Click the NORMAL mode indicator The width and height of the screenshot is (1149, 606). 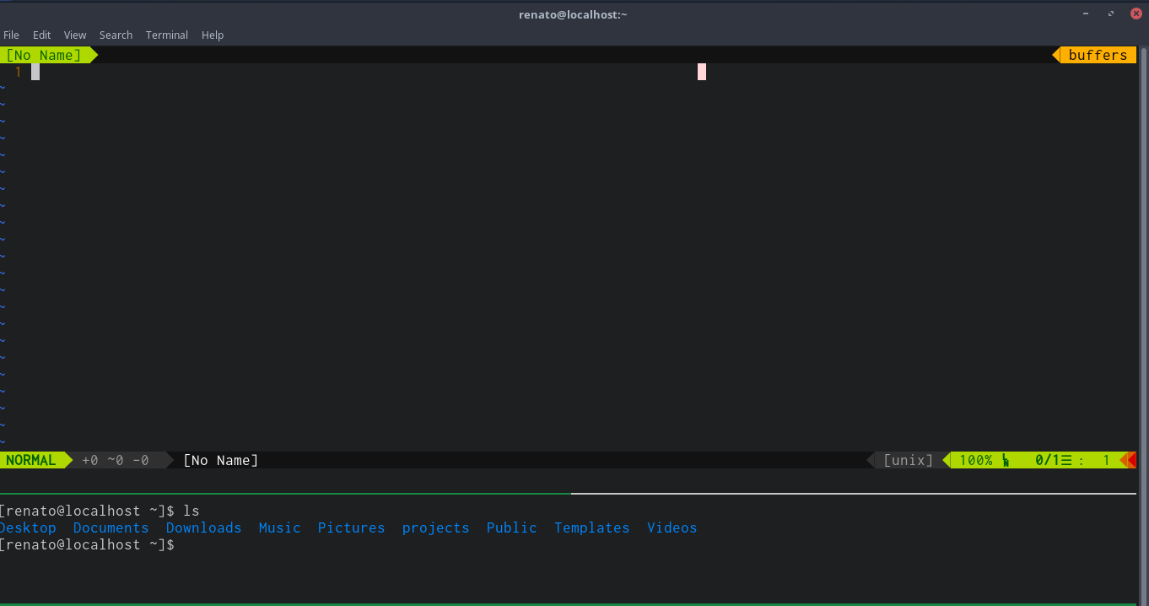(31, 460)
